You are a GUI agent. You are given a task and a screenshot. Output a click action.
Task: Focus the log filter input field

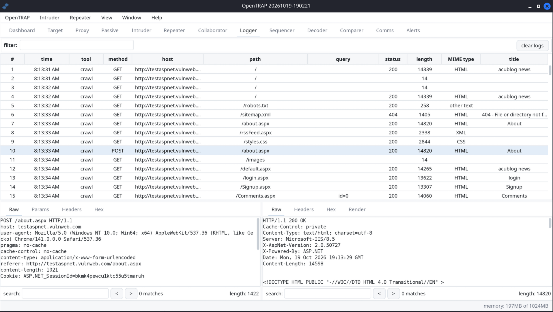coord(76,45)
